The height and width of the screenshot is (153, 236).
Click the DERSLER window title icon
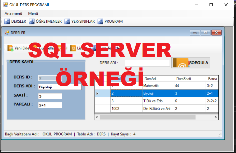pyautogui.click(x=7, y=33)
